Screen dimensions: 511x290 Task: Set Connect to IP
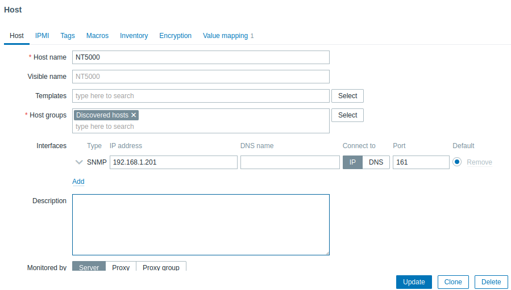352,162
